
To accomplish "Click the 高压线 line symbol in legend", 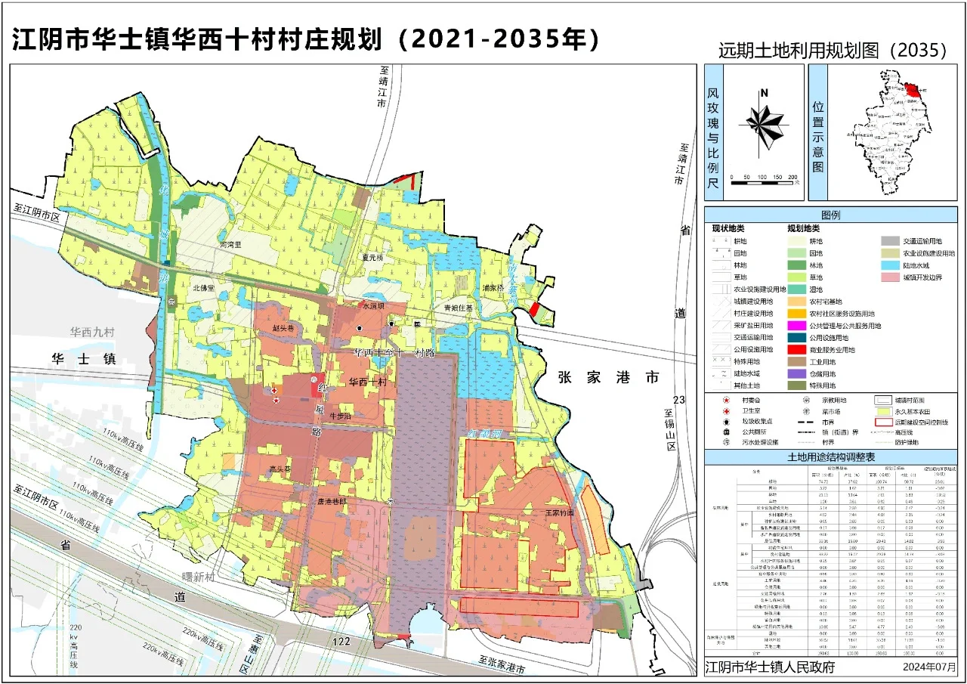I will click(x=882, y=432).
